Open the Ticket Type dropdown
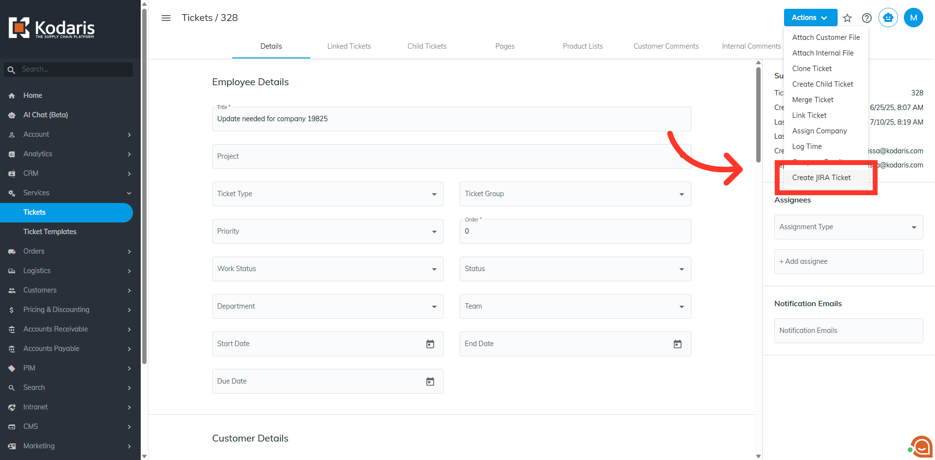Viewport: 935px width, 460px height. pos(328,194)
